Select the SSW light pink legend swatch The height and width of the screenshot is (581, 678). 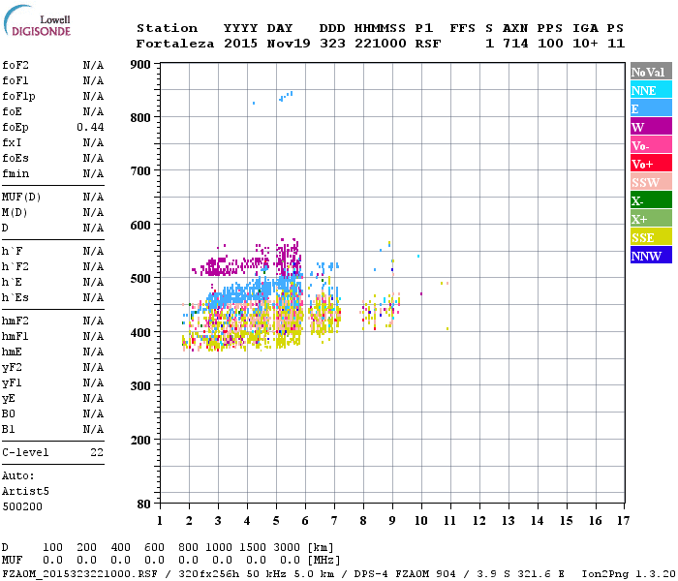(x=651, y=182)
